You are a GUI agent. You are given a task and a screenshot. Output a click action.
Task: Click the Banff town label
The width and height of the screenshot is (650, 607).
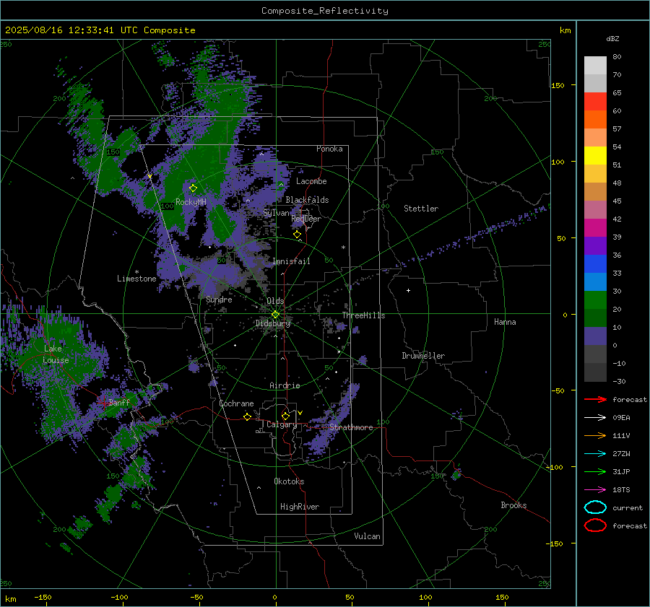119,402
